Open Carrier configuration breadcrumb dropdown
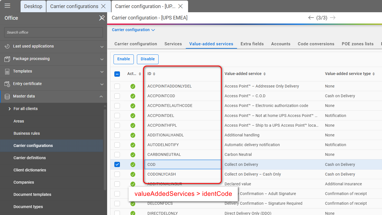The image size is (382, 215). [x=134, y=30]
